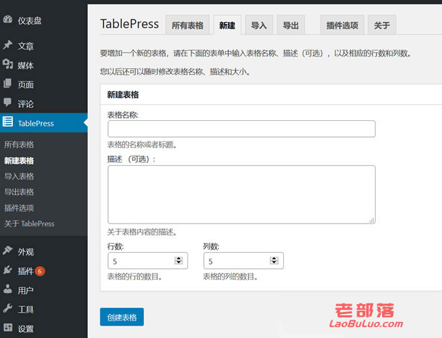Open the 用户 menu item
The height and width of the screenshot is (338, 442).
[25, 291]
